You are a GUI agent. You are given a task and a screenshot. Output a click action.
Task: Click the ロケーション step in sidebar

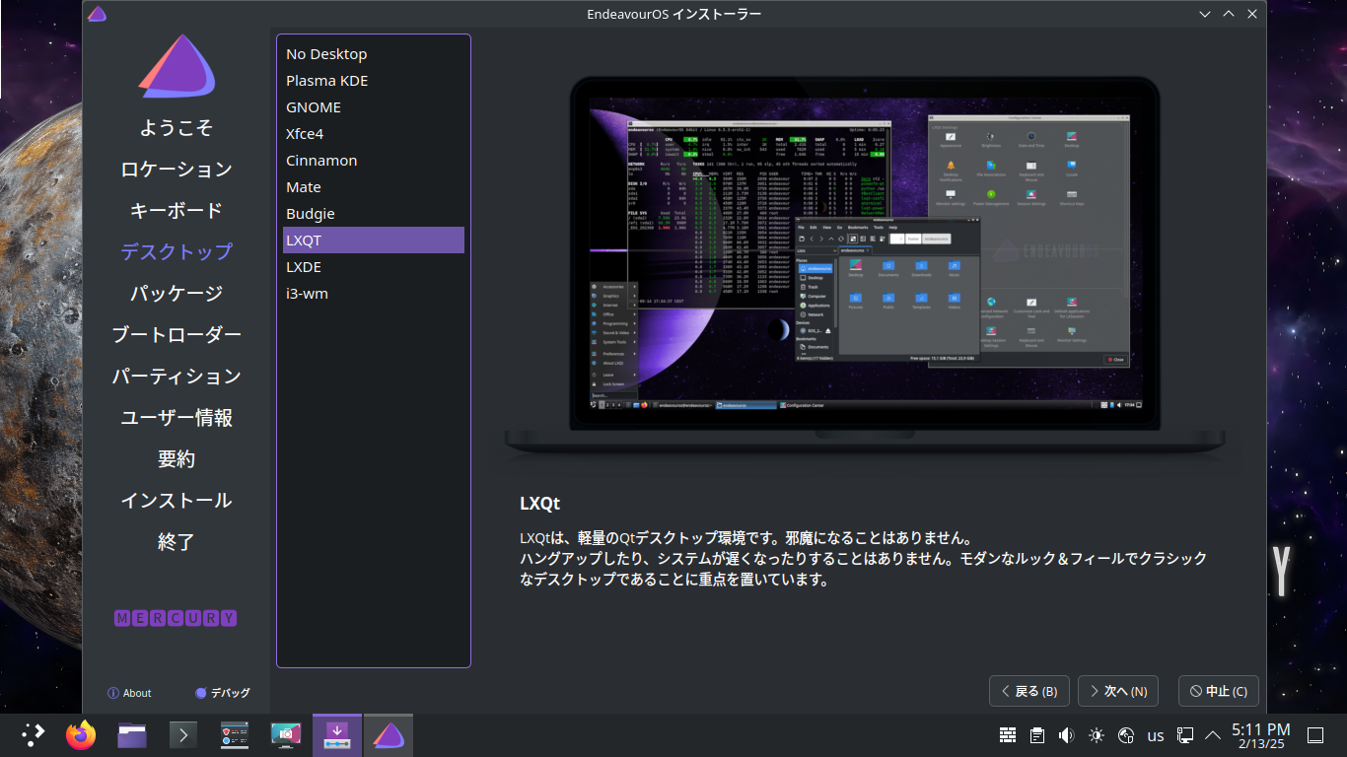click(x=177, y=170)
